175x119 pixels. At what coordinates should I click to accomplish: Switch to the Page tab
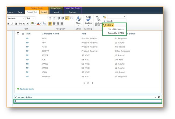pyautogui.click(x=20, y=12)
